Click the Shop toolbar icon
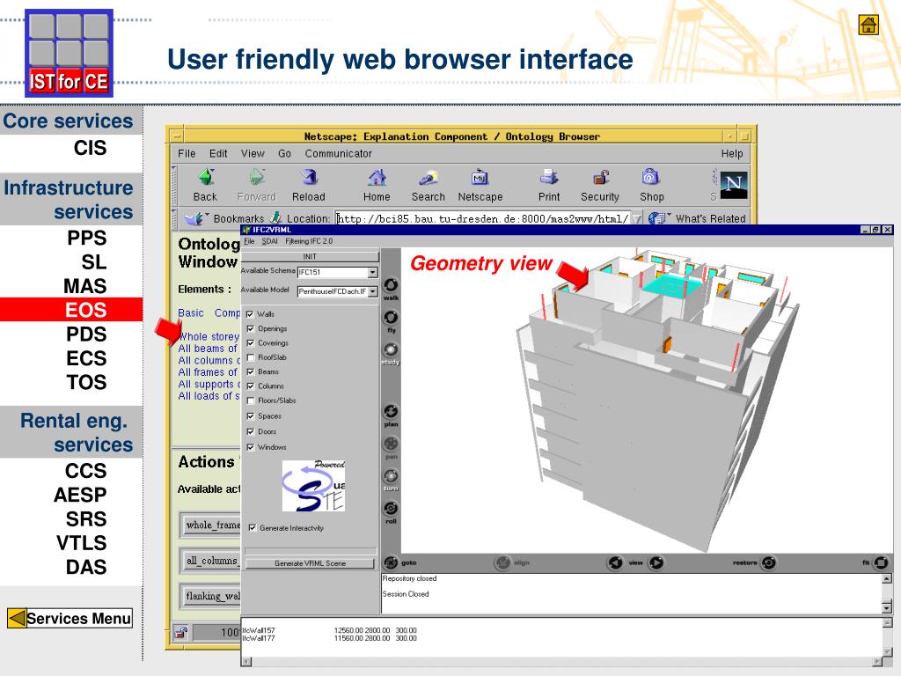This screenshot has width=901, height=676. (651, 177)
